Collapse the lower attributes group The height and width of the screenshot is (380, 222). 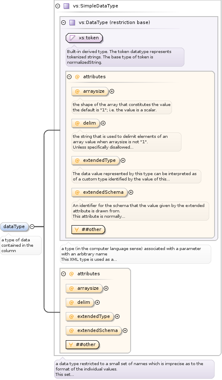[63, 274]
